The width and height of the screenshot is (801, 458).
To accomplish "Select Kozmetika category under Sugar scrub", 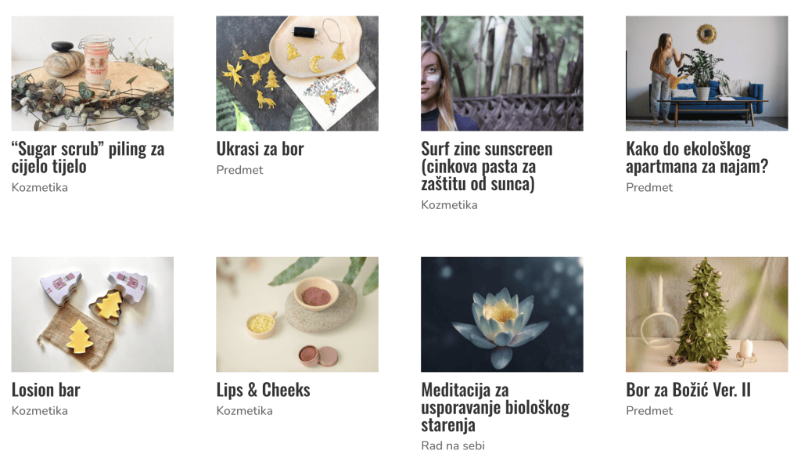I will pos(39,188).
